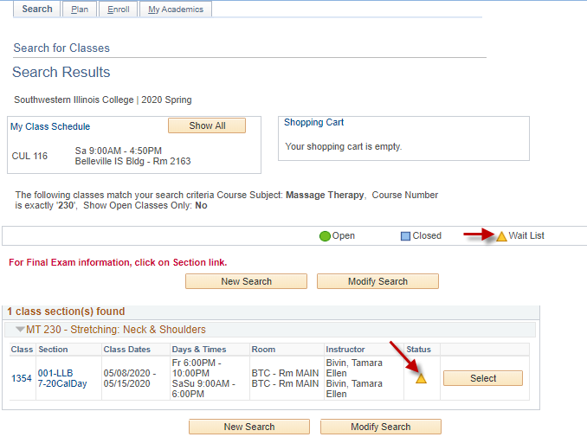This screenshot has width=587, height=437.
Task: Open the Plan tab
Action: point(80,10)
